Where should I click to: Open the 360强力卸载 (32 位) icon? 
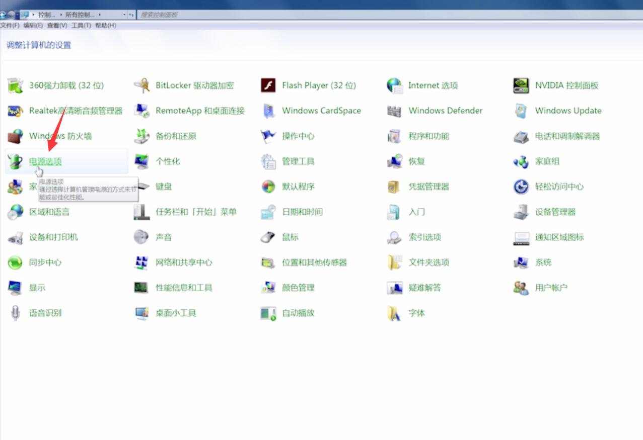click(16, 85)
